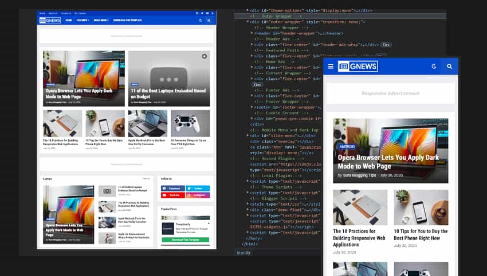487x276 pixels.
Task: Open 10 Tips to Buy Phone title in mobile
Action: [x=421, y=234]
